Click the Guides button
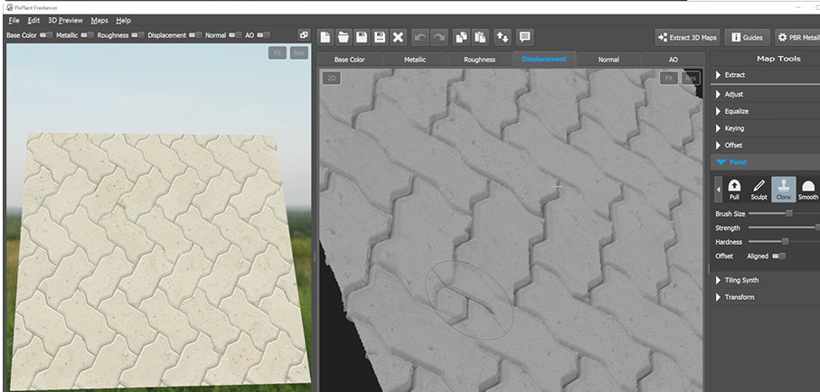The image size is (820, 392). click(x=747, y=37)
